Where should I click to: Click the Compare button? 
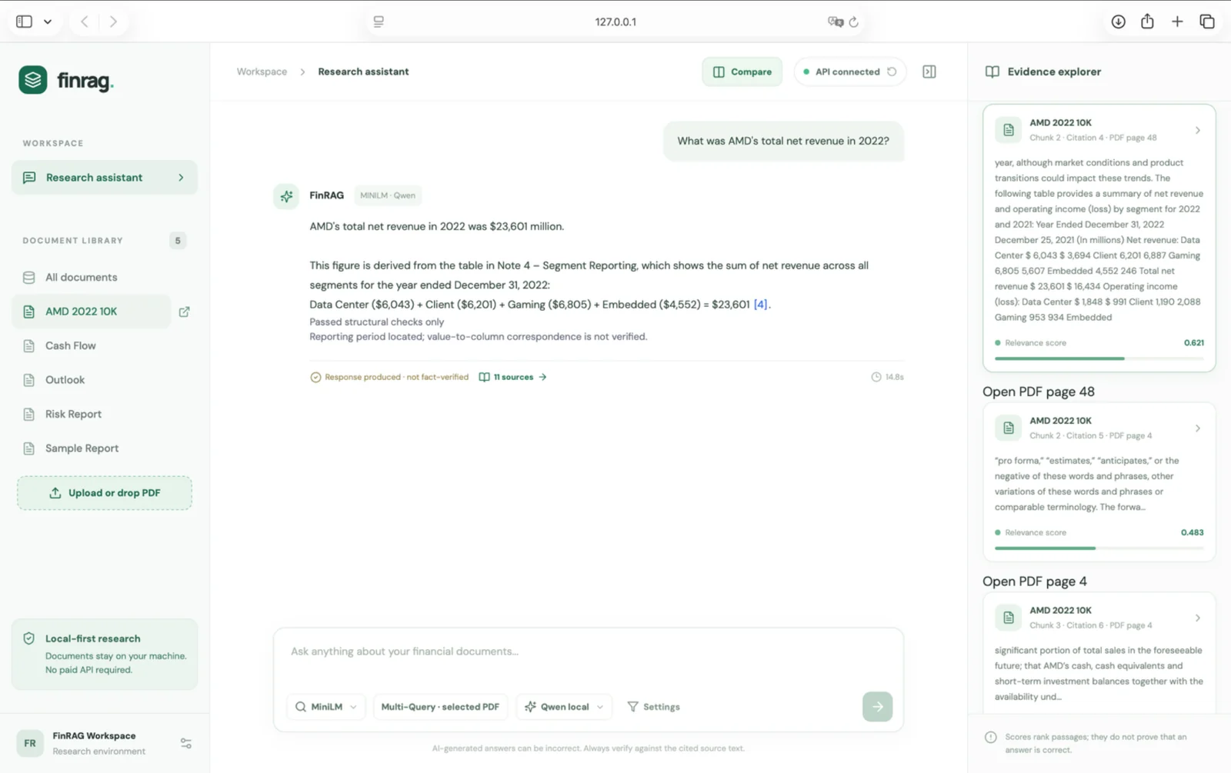(742, 72)
